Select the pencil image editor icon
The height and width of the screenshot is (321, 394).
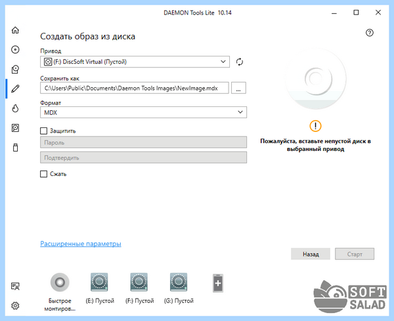tap(15, 89)
